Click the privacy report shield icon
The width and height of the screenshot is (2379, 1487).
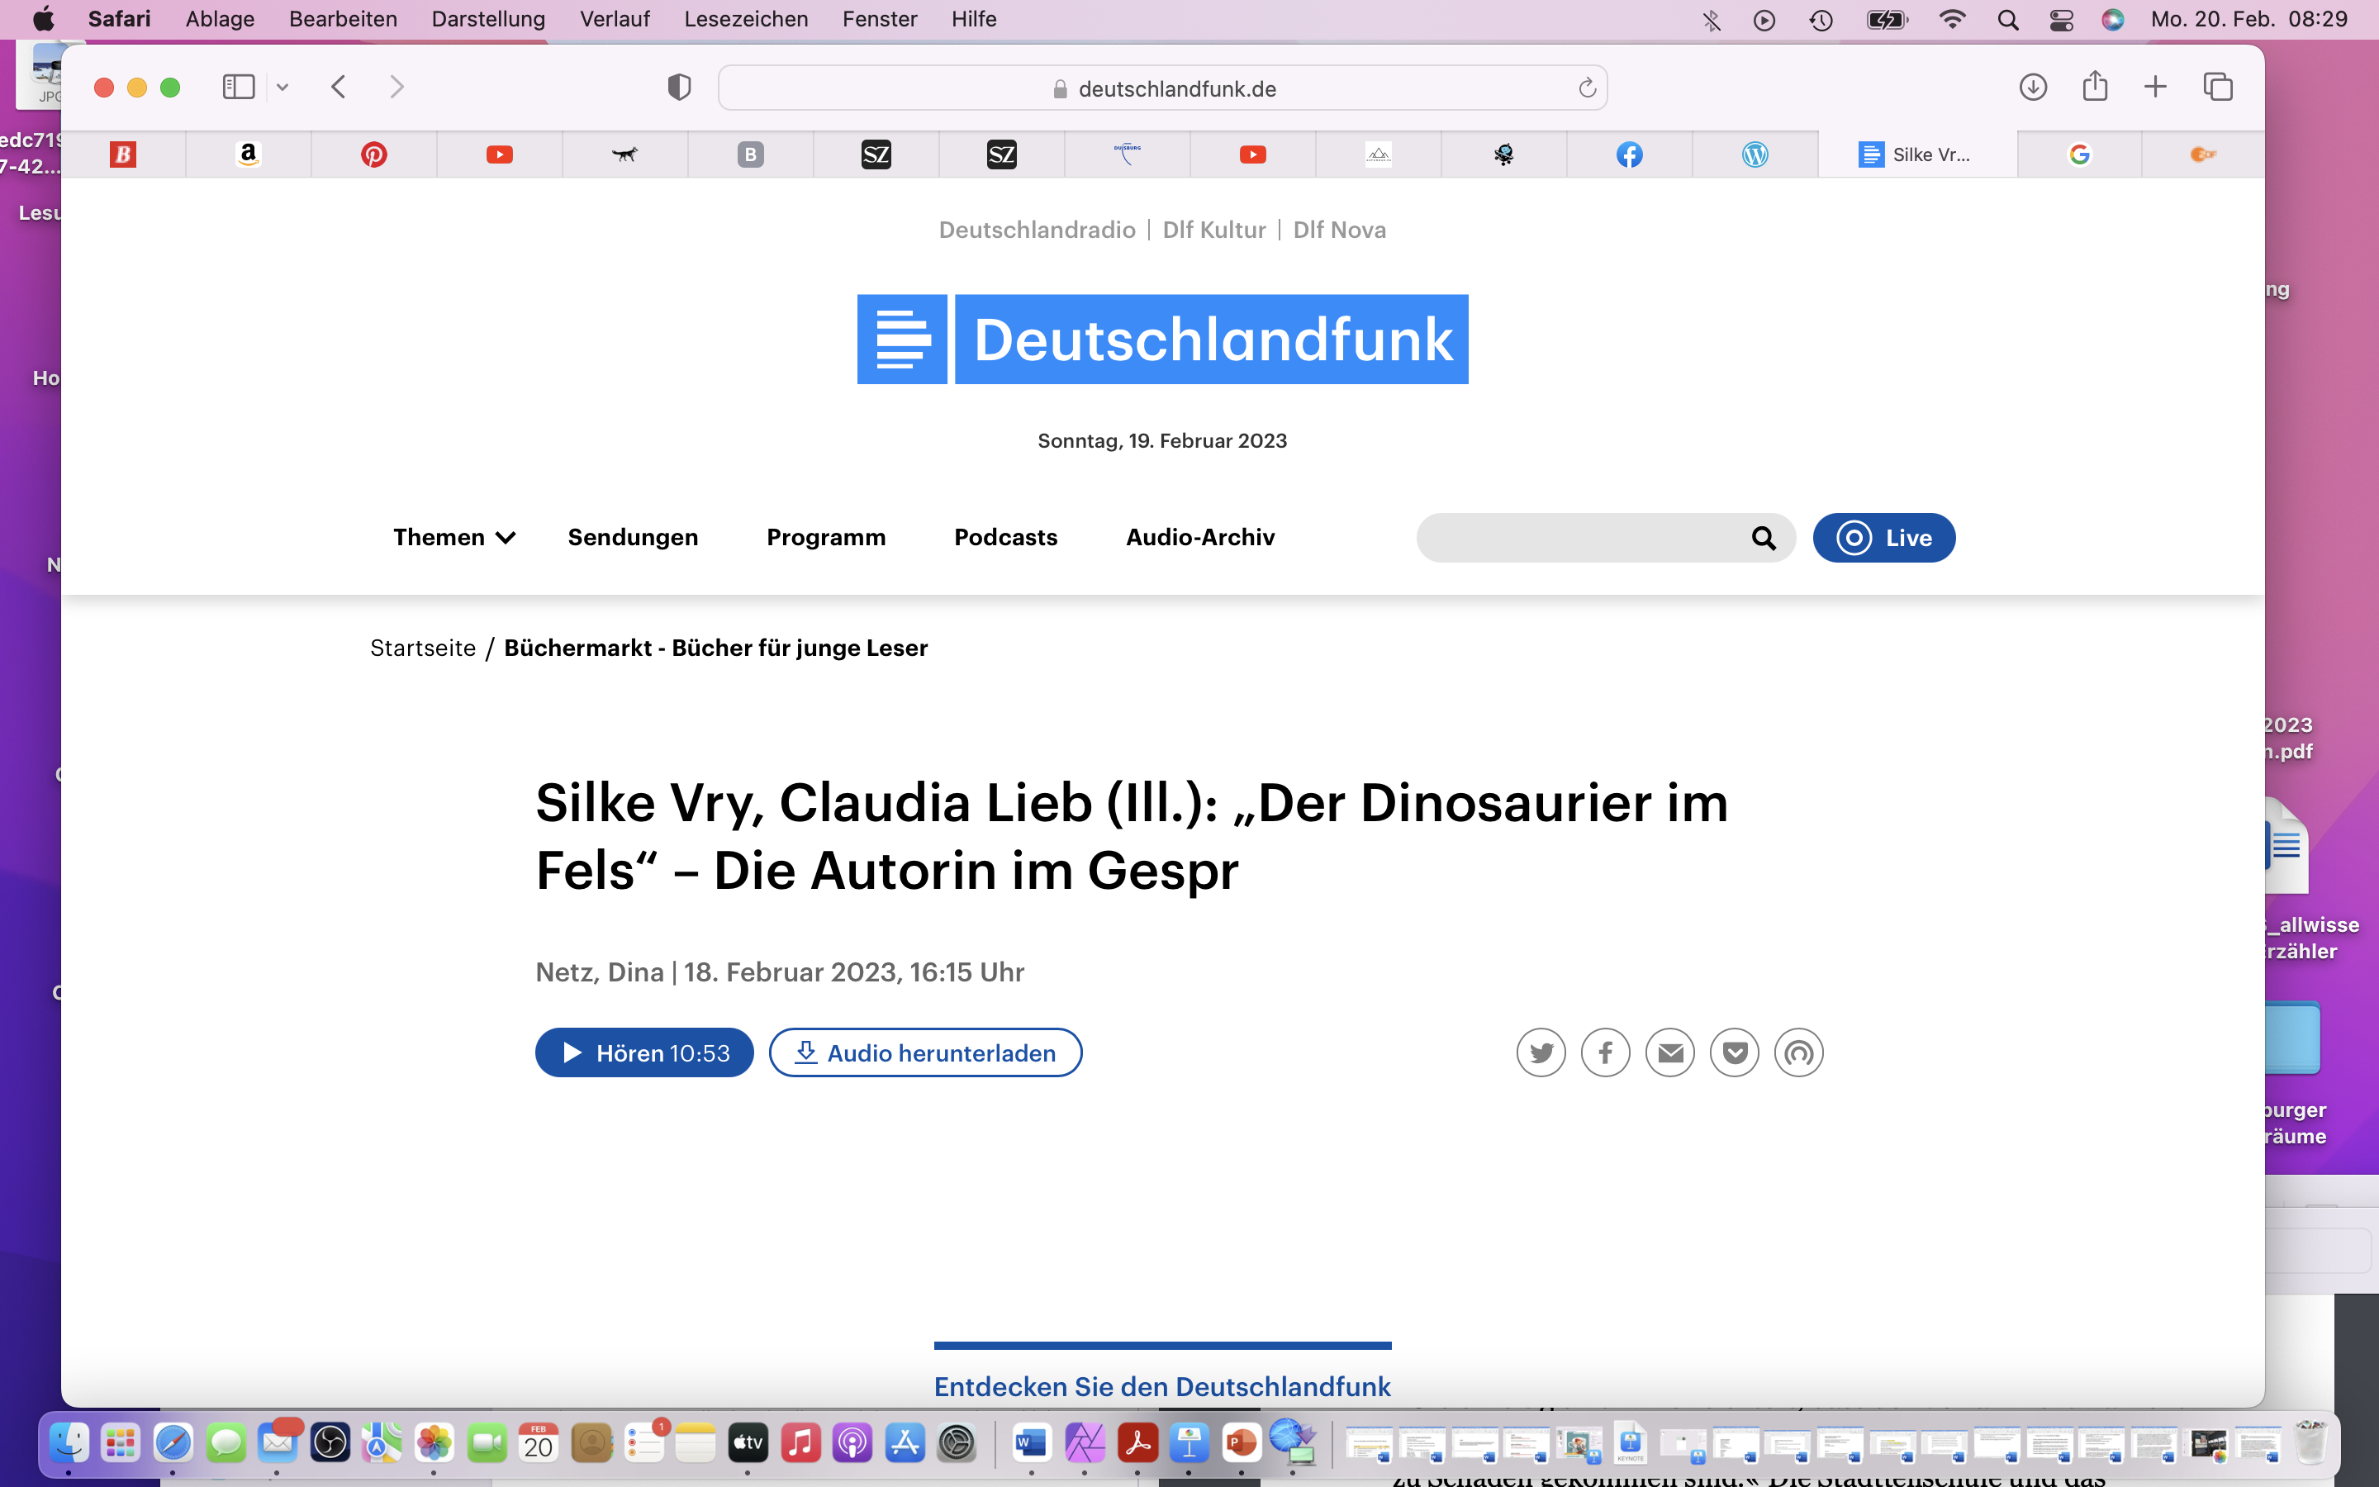(x=678, y=88)
